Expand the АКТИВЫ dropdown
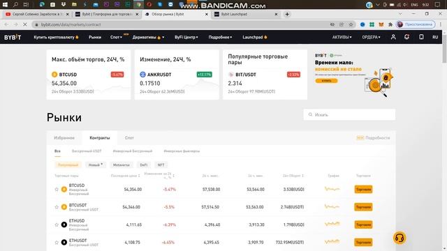 (342, 37)
